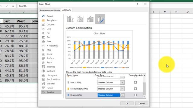Open the Templates chart category
This screenshot has width=193, height=108.
coord(51,20)
